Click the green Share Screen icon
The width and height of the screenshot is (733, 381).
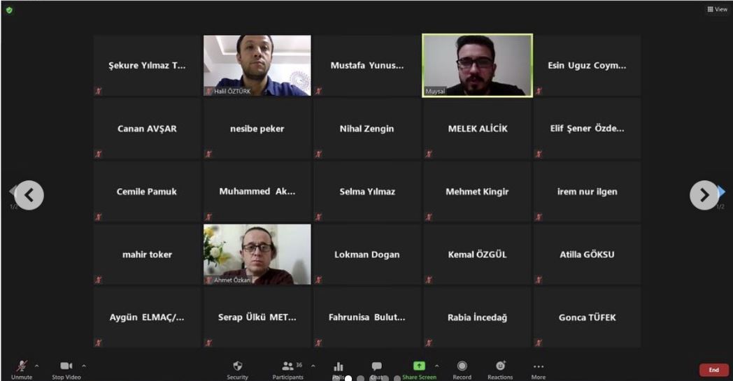pos(419,366)
